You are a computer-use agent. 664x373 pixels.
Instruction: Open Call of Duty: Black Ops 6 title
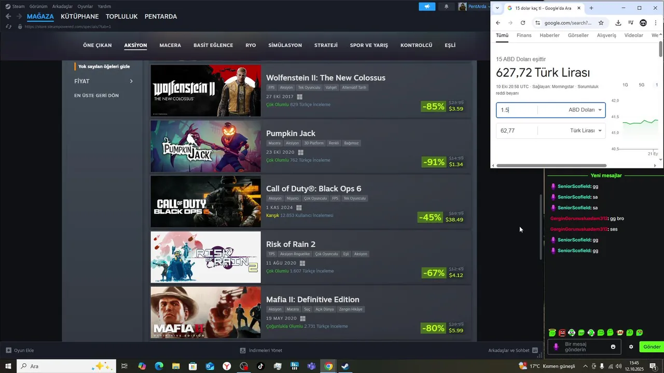[x=313, y=189]
